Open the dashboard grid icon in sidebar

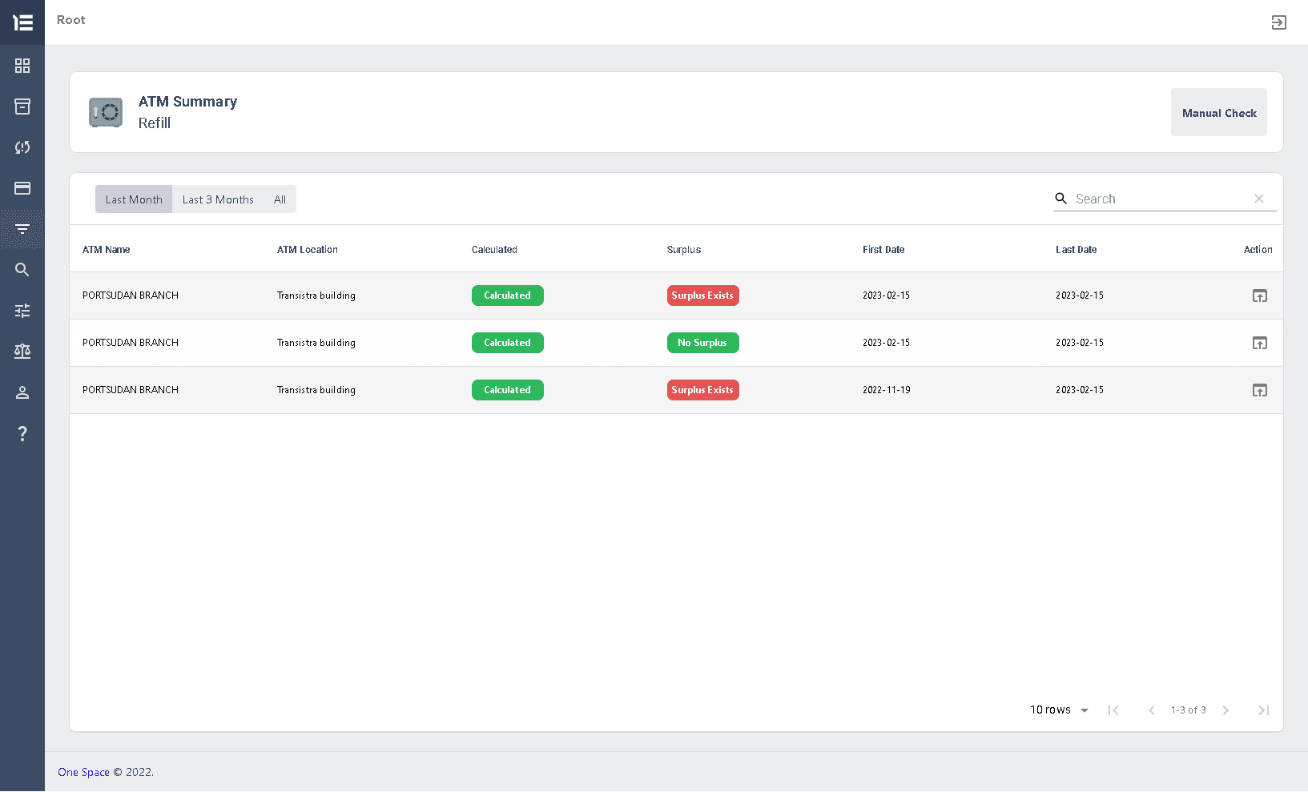point(22,66)
